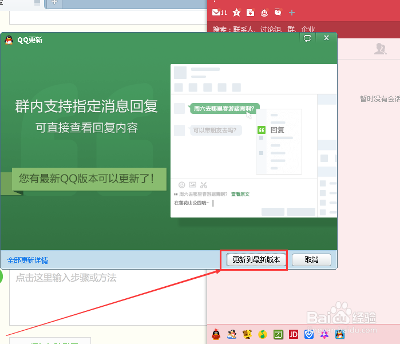400x344 pixels.
Task: Open the QQ Pet bear icon
Action: tap(247, 334)
